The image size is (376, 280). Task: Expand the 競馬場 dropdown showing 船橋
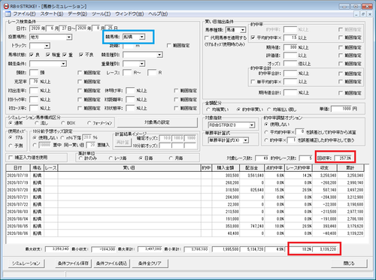click(142, 37)
